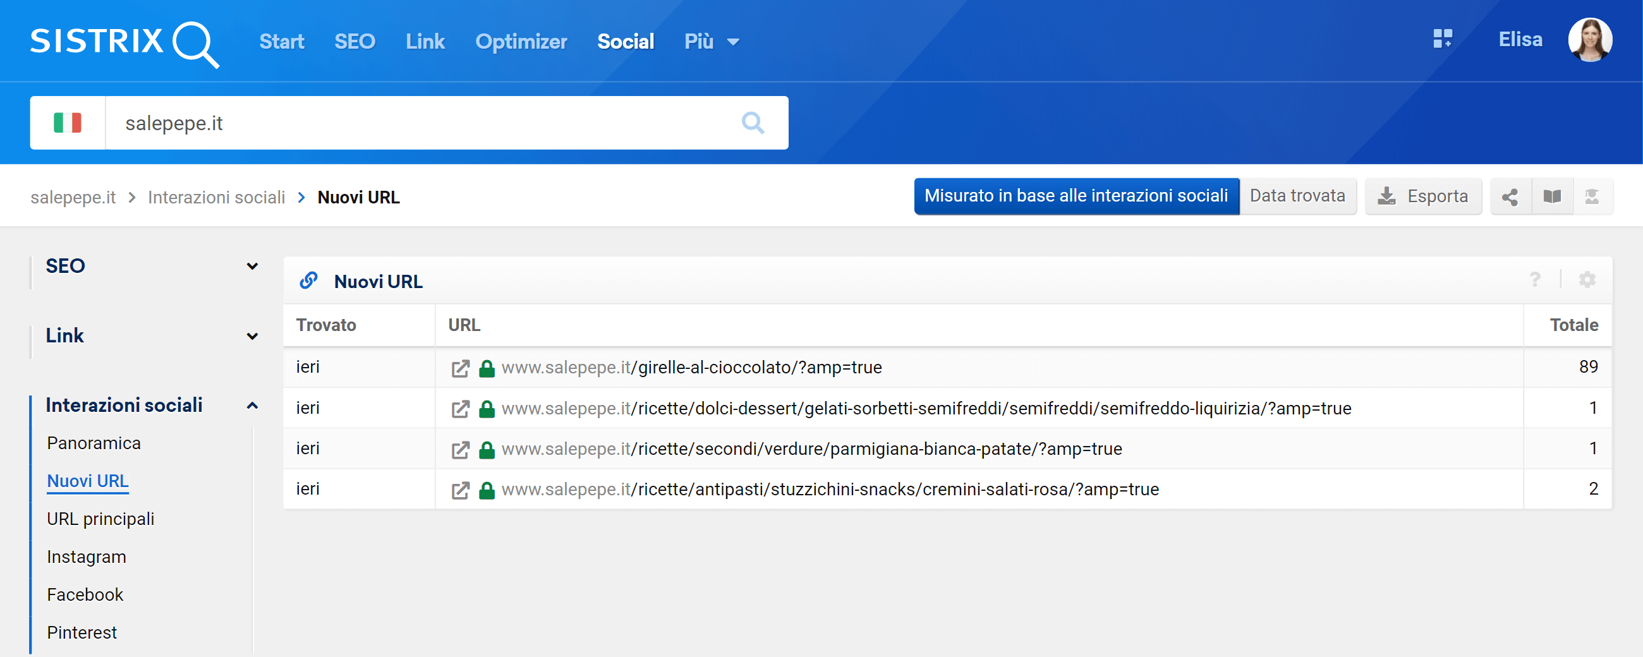Select Misurato in base alle interazioni sociali
1643x657 pixels.
pos(1076,196)
